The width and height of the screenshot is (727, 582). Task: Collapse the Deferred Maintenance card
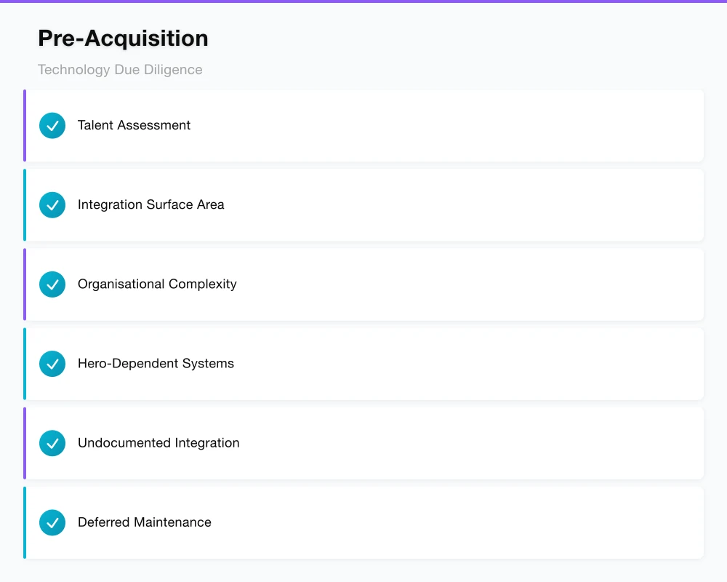pyautogui.click(x=363, y=522)
